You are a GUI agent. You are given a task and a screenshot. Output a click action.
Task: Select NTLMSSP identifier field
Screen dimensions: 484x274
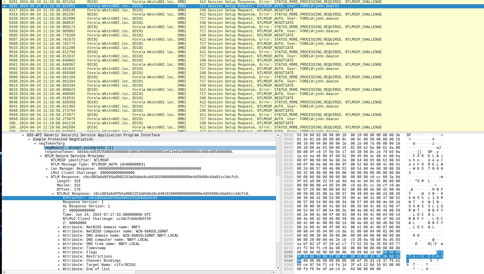80,160
